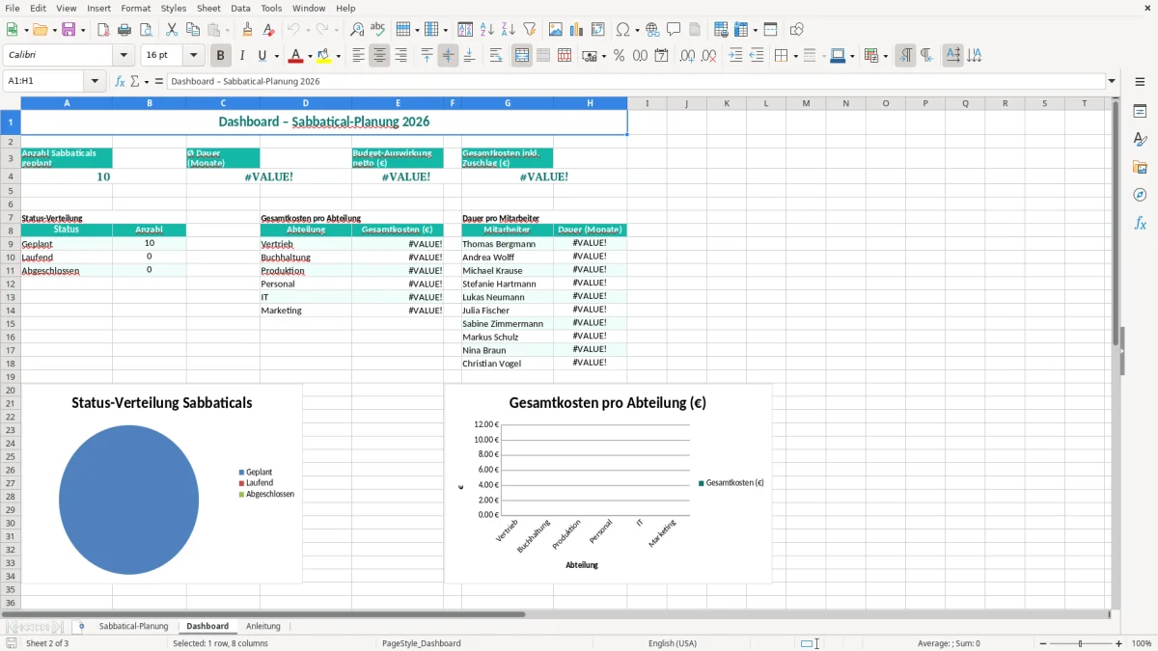
Task: Export directly as PDF
Action: pyautogui.click(x=103, y=30)
